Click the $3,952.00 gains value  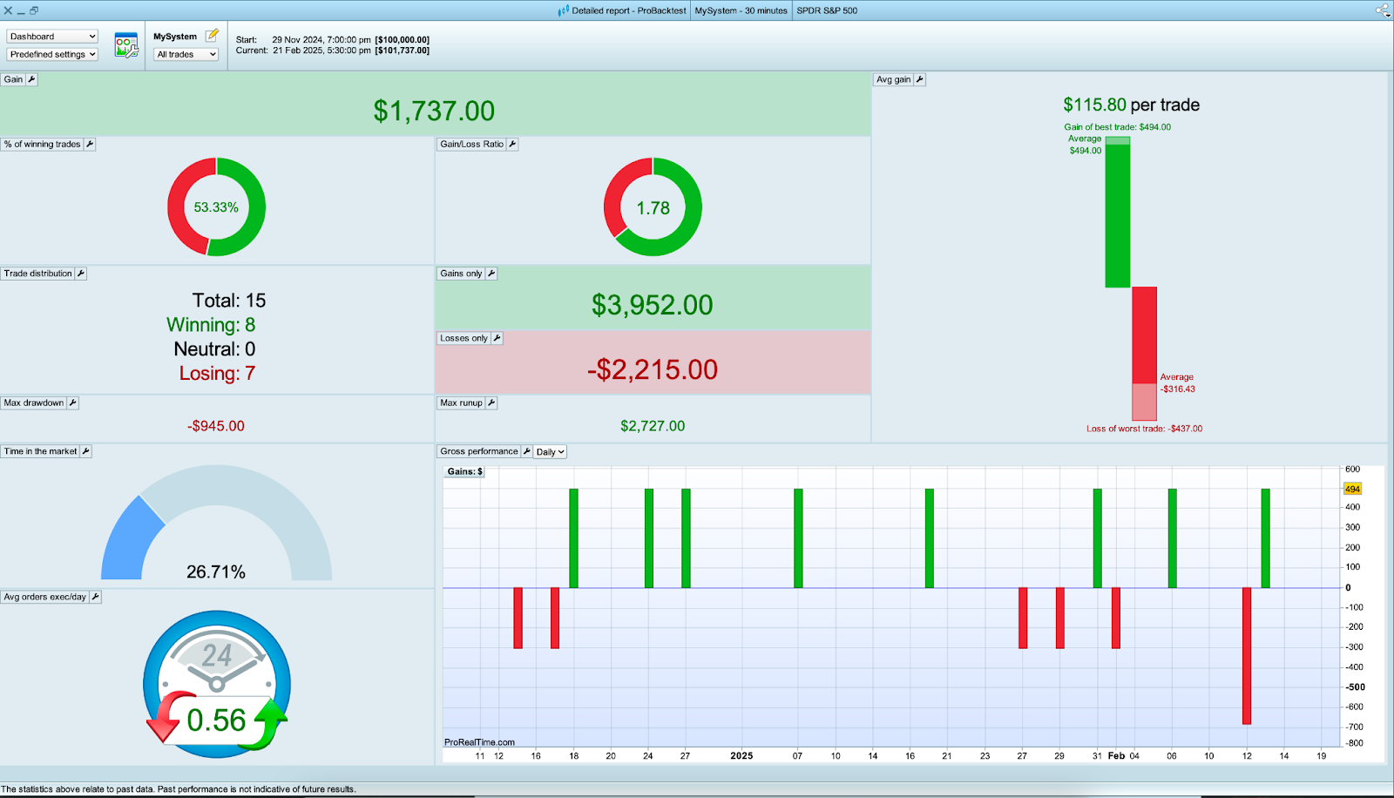pos(653,305)
